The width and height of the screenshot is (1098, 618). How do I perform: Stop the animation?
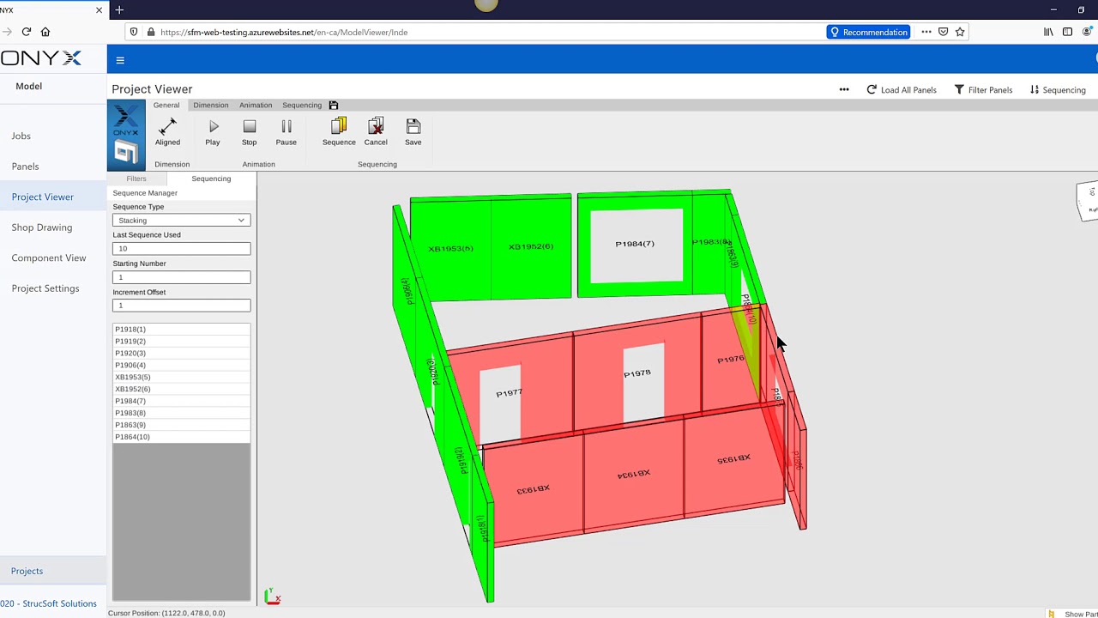click(x=249, y=132)
